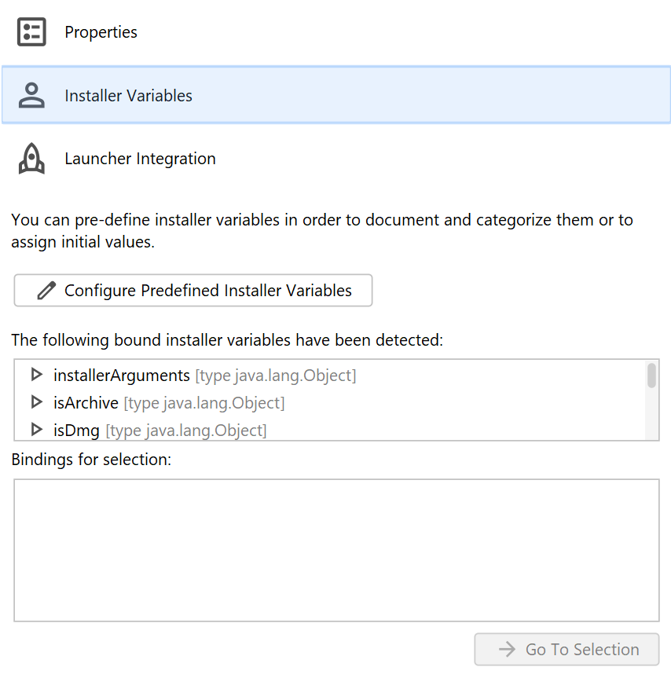
Task: Switch to Launcher Integration label
Action: (x=140, y=159)
